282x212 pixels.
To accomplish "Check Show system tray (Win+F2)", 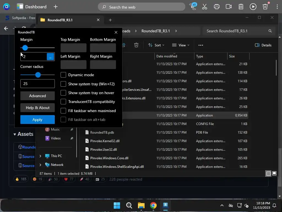I will pyautogui.click(x=63, y=84).
